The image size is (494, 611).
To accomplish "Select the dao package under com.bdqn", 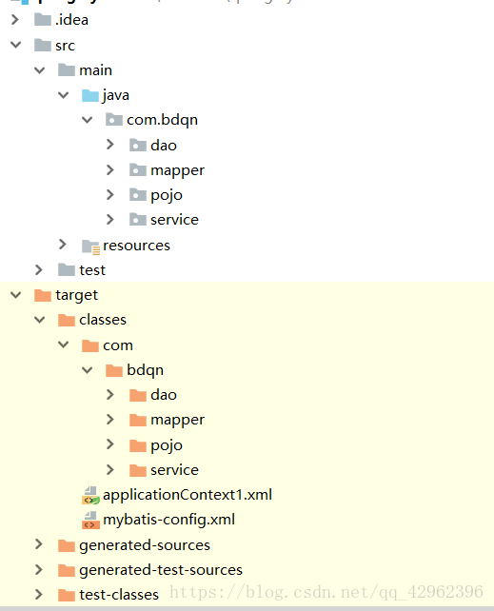I will (x=164, y=146).
